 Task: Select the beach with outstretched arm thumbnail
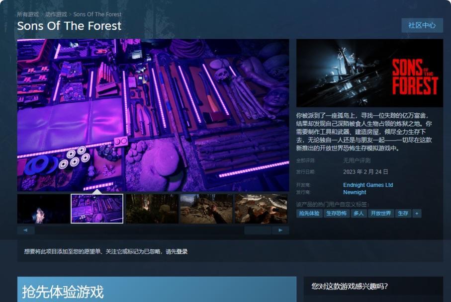(x=206, y=209)
